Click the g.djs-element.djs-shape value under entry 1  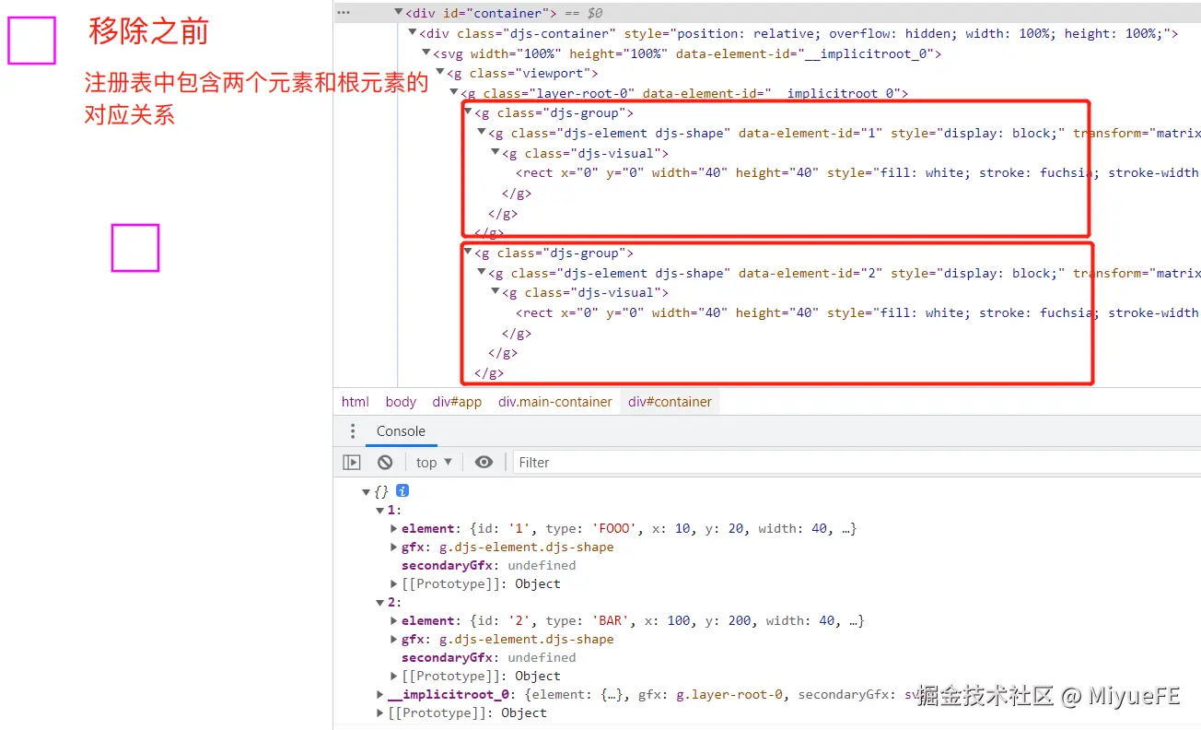point(526,547)
